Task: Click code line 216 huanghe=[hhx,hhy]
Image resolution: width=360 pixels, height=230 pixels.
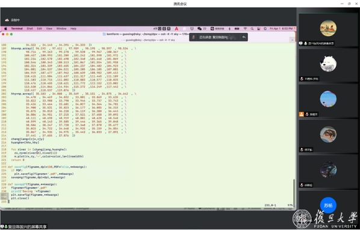Action: click(x=25, y=142)
